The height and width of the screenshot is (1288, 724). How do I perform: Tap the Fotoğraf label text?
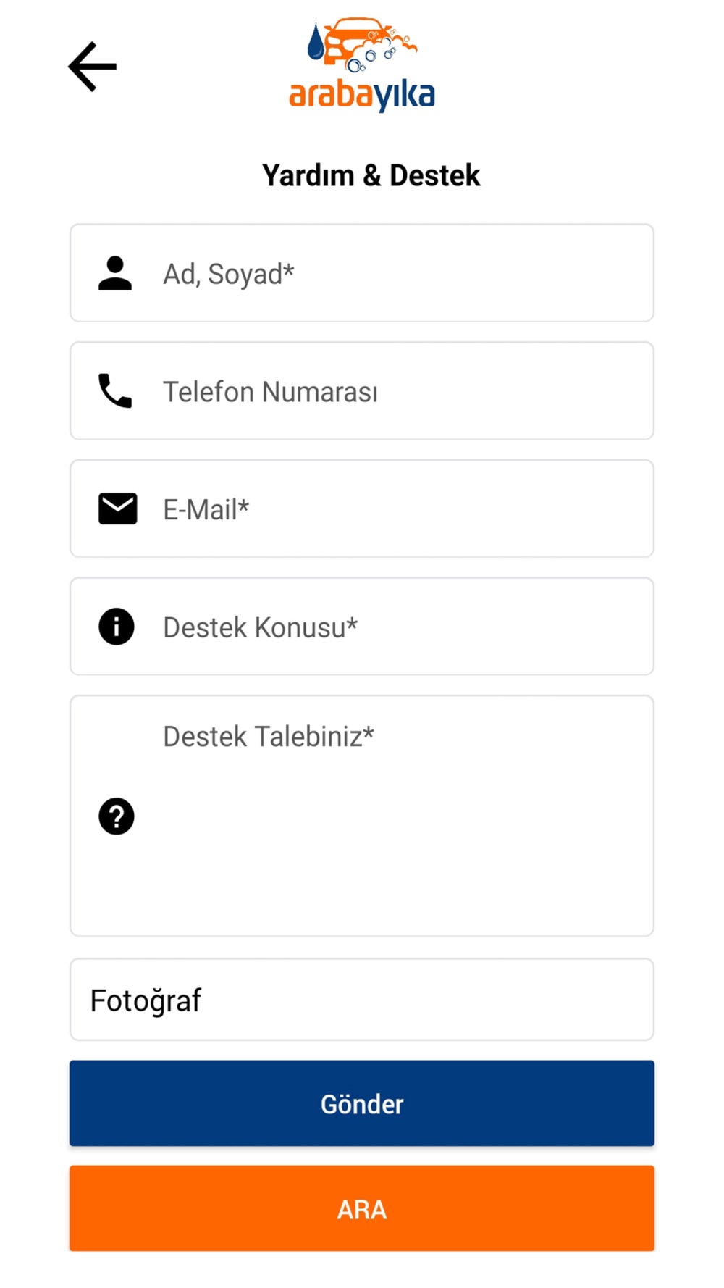pos(146,1001)
